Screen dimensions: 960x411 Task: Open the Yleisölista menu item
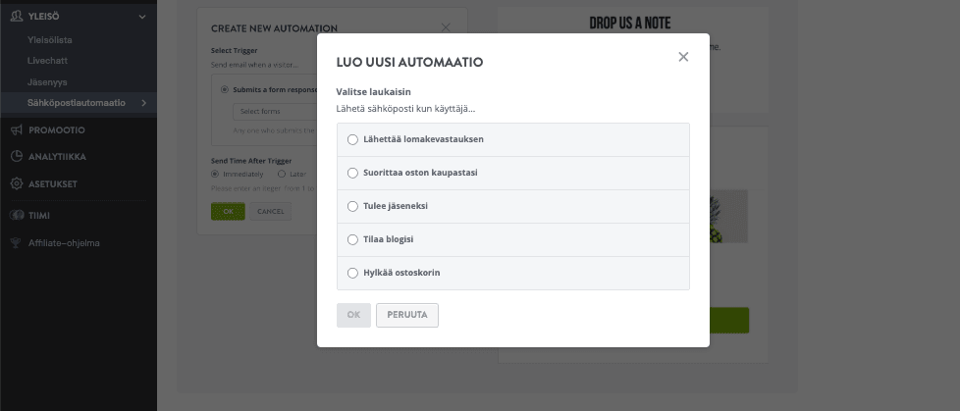tap(50, 39)
